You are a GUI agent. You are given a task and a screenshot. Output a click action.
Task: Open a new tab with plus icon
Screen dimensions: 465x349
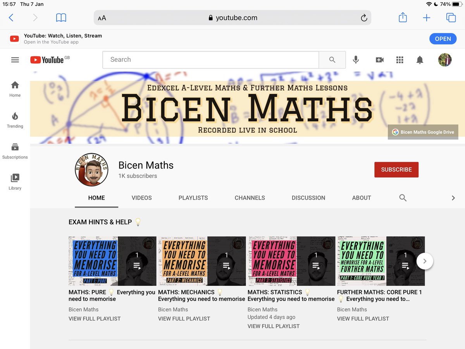coord(427,17)
